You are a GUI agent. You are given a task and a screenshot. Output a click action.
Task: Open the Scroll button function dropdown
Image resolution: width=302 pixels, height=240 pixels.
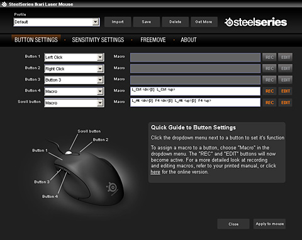[74, 103]
